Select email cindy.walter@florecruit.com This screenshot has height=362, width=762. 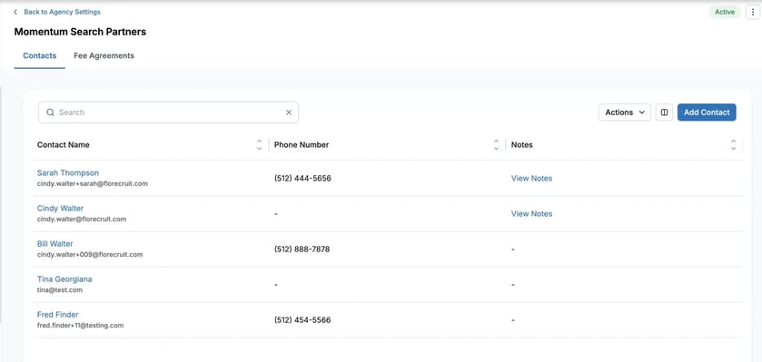click(82, 220)
